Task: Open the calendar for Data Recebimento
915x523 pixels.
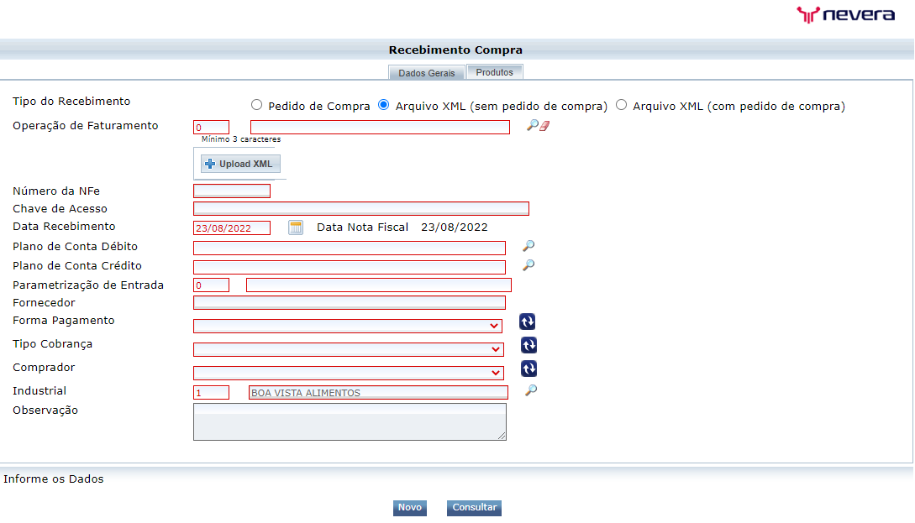Action: click(295, 227)
